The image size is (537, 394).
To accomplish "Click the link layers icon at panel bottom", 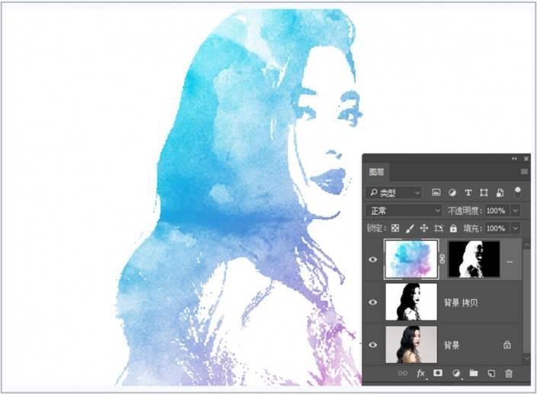I will (x=403, y=373).
